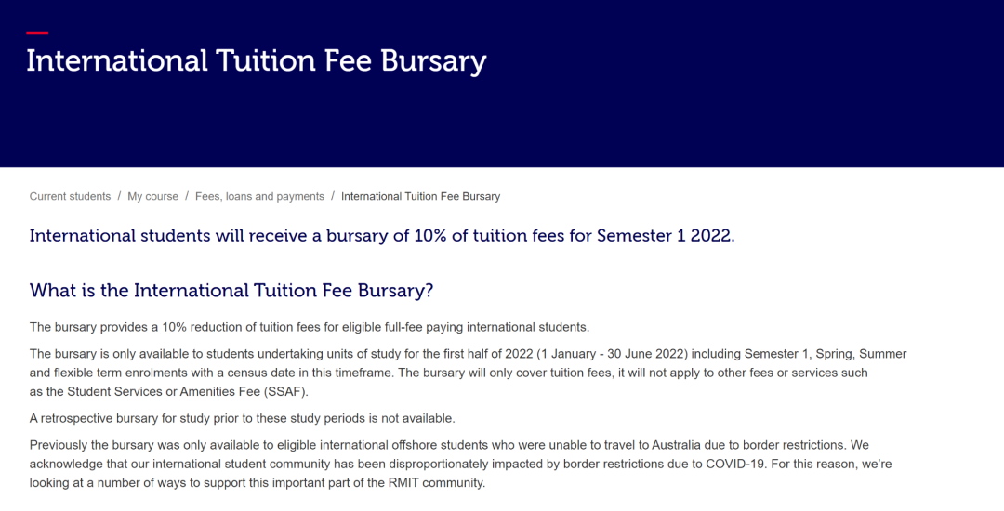
Task: Click the intro sentence about Semester 1 2022
Action: pyautogui.click(x=382, y=236)
